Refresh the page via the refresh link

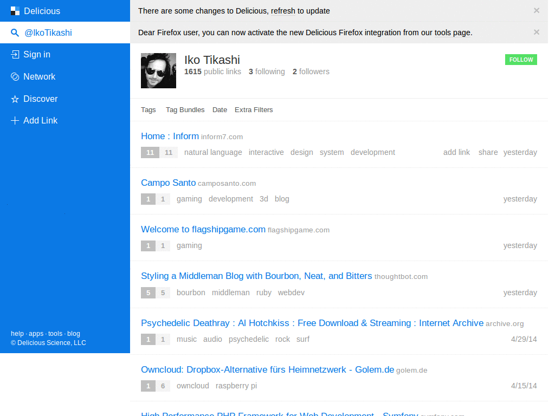pos(283,10)
